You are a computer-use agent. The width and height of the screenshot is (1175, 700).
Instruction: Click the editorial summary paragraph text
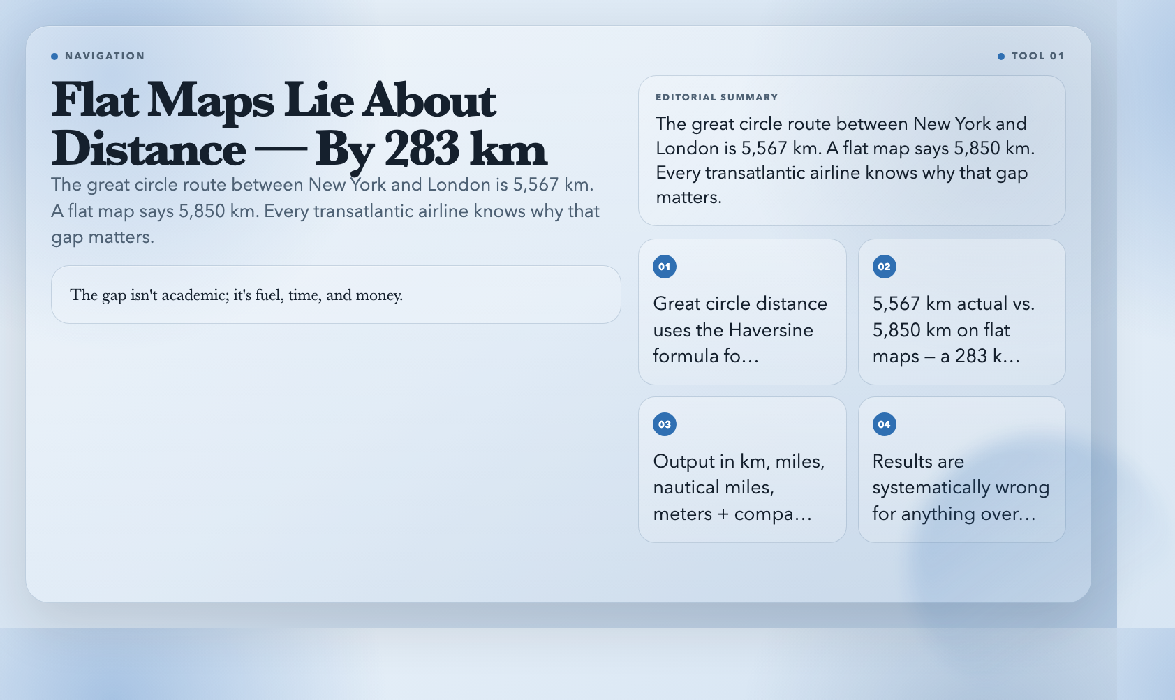coord(845,161)
